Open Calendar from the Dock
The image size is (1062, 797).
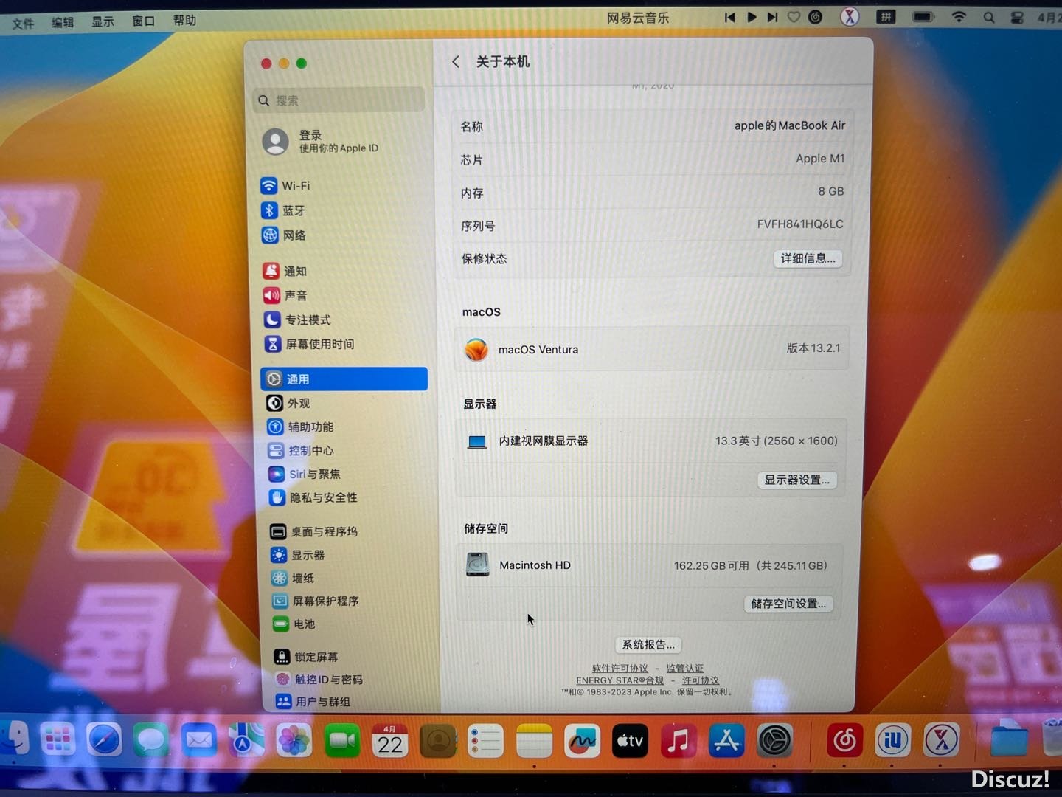click(390, 741)
